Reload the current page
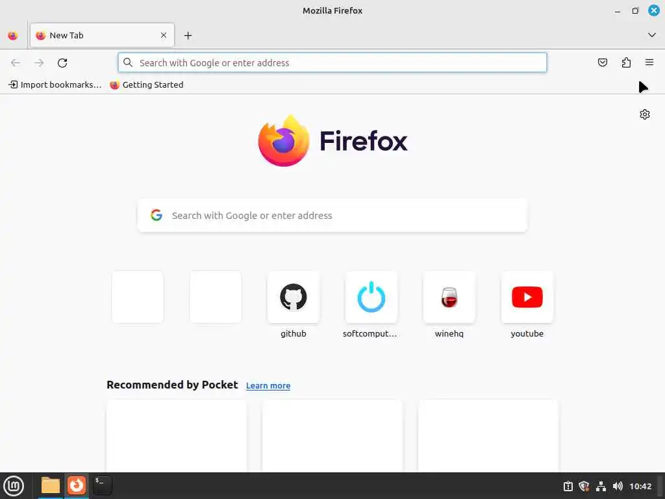Image resolution: width=665 pixels, height=499 pixels. (x=62, y=63)
